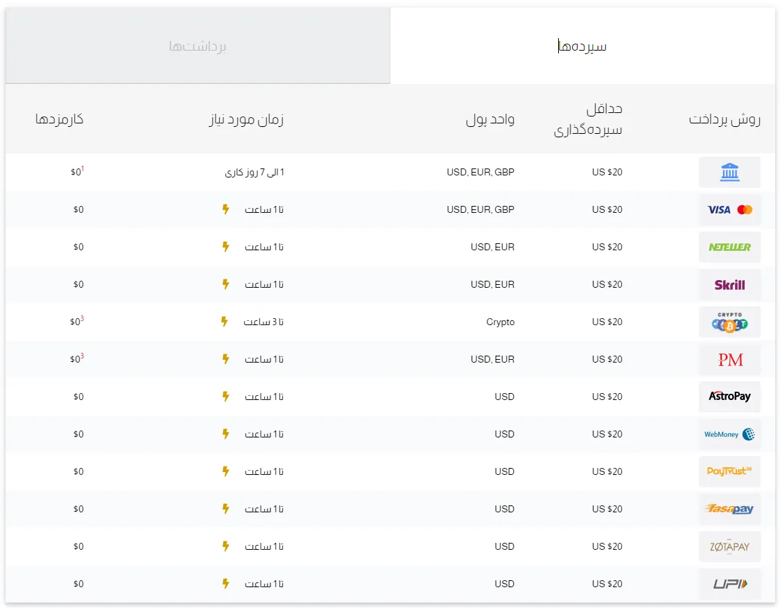Viewport: 780px width, 608px height.
Task: Click the روش پرداخت column header
Action: (x=725, y=119)
